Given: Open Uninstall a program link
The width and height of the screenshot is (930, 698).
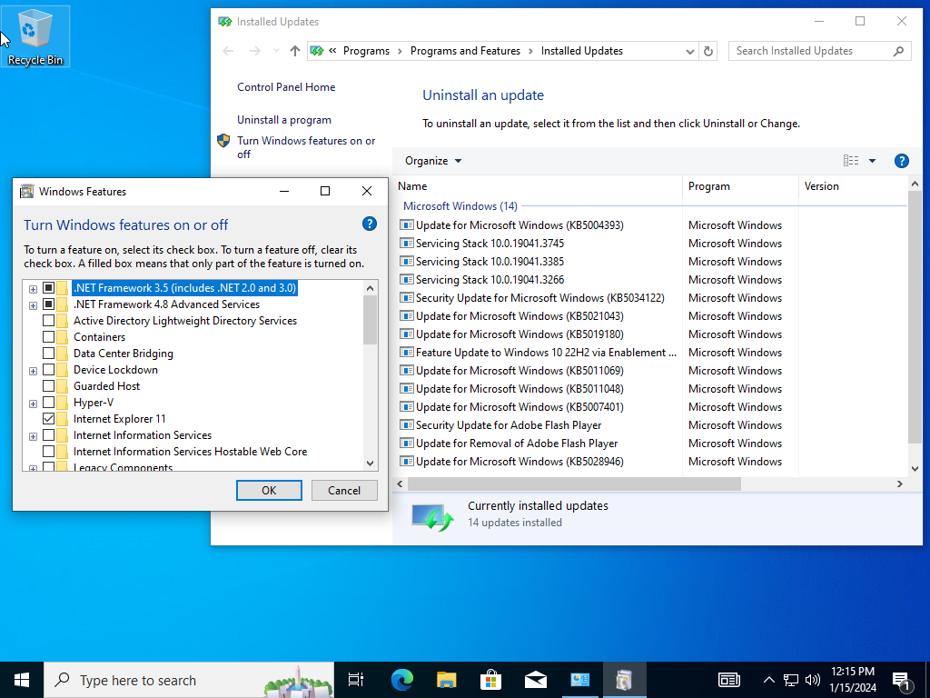Looking at the screenshot, I should tap(284, 120).
